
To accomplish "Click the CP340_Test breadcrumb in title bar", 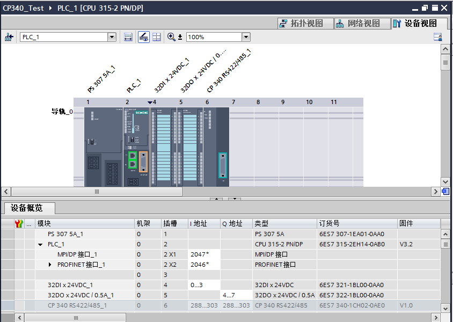I will (23, 8).
